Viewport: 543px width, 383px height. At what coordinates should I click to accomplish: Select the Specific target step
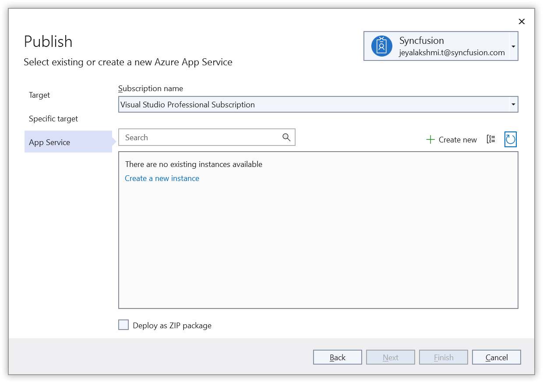53,118
